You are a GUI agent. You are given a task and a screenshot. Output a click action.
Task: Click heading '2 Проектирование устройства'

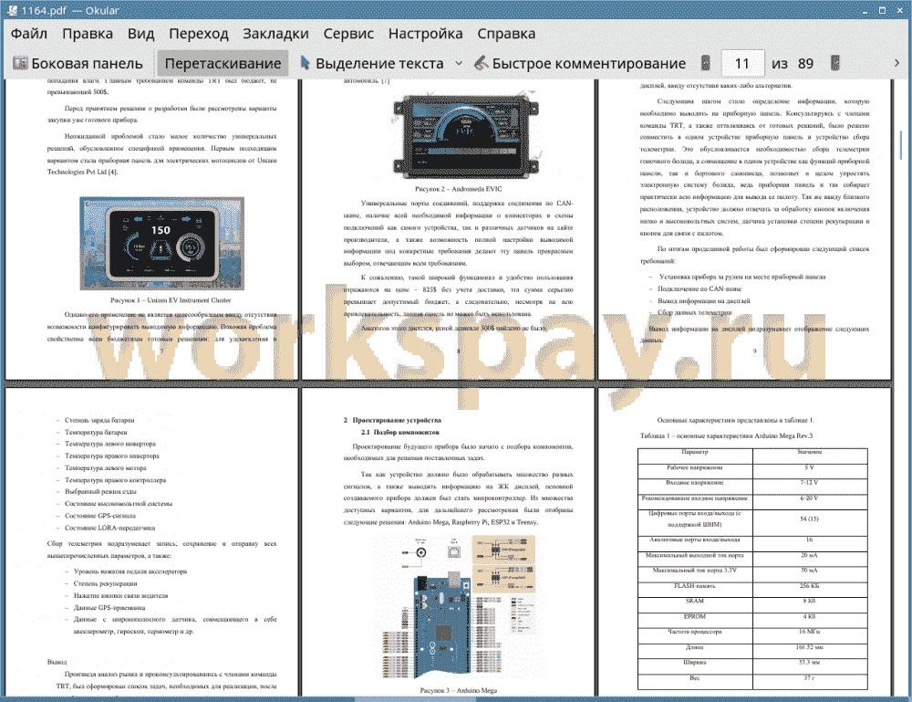click(x=392, y=420)
